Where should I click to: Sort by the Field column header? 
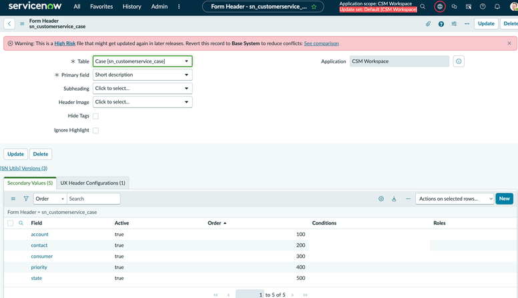tap(36, 223)
